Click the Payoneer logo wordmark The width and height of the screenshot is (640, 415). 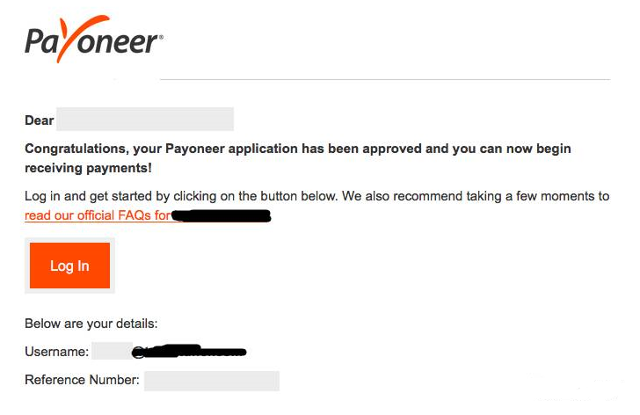tap(93, 40)
